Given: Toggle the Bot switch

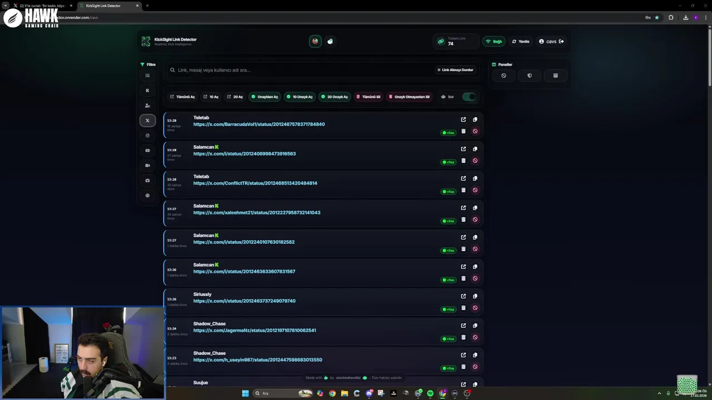Looking at the screenshot, I should pyautogui.click(x=469, y=97).
